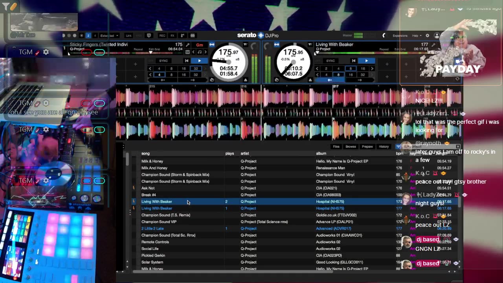This screenshot has height=283, width=503.
Task: Click the Gm key display on left deck
Action: point(200,45)
